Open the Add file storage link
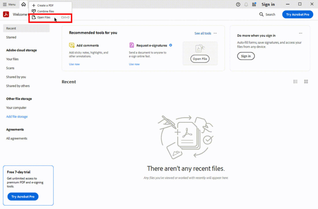318x209 pixels. (17, 116)
